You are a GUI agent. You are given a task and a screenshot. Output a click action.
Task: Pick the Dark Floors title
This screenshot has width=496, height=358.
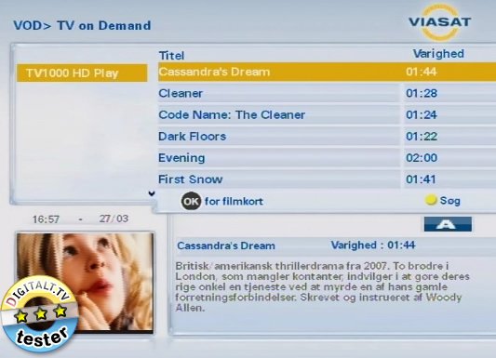click(327, 136)
